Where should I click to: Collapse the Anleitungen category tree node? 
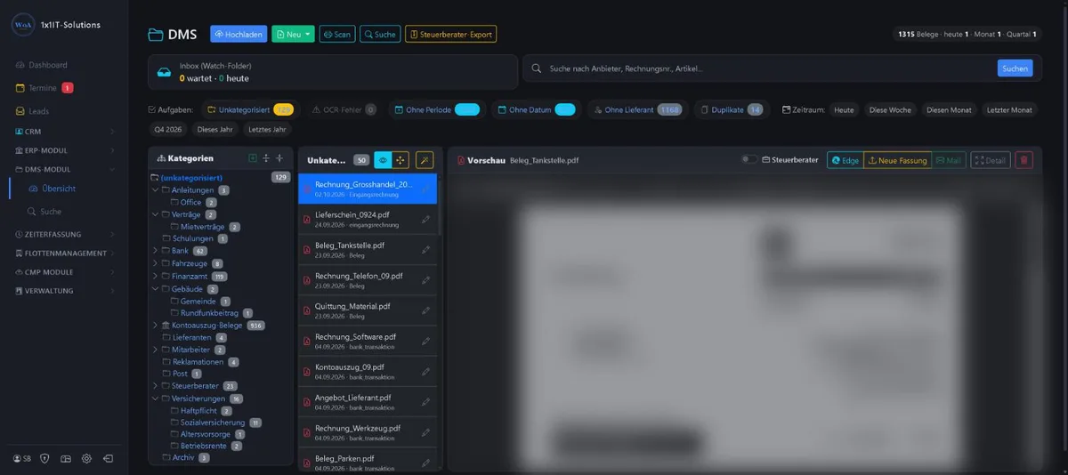155,190
